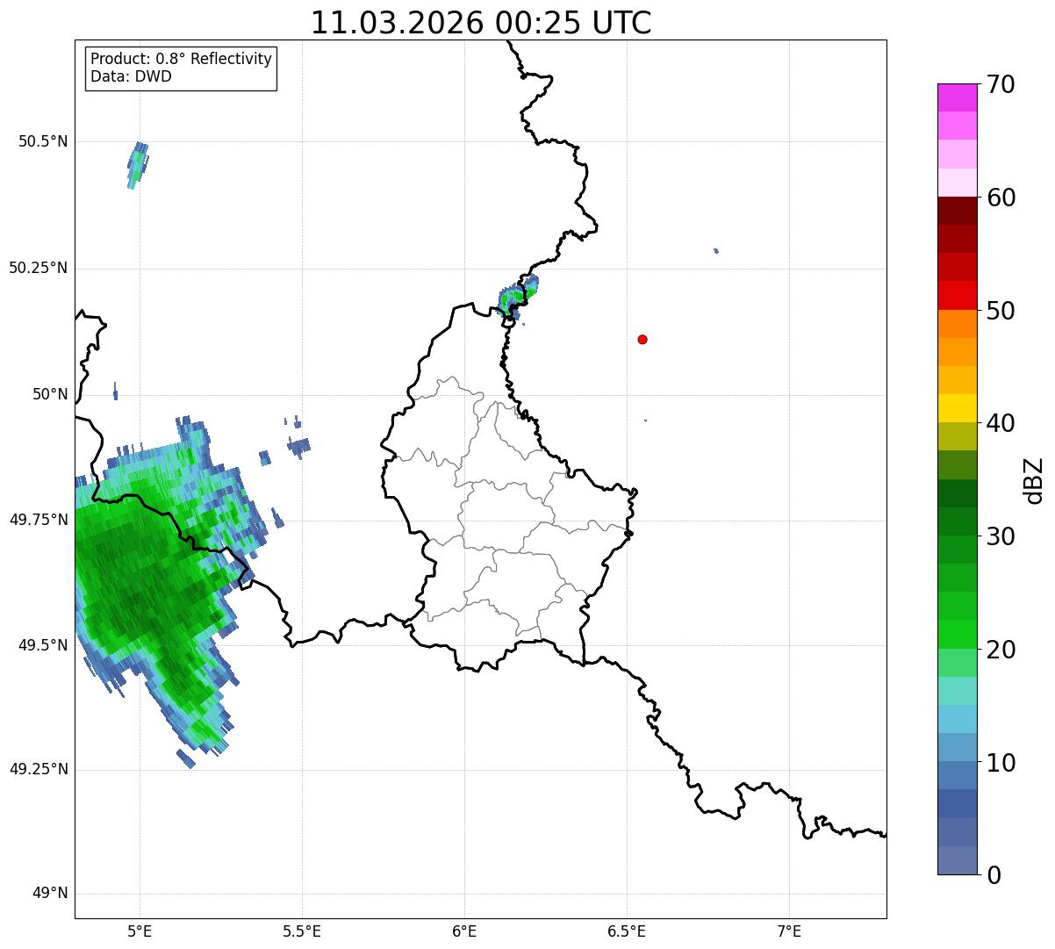Viewport: 1055px width, 949px height.
Task: Click the yellow colorbar swatch at 40
Action: coord(957,408)
